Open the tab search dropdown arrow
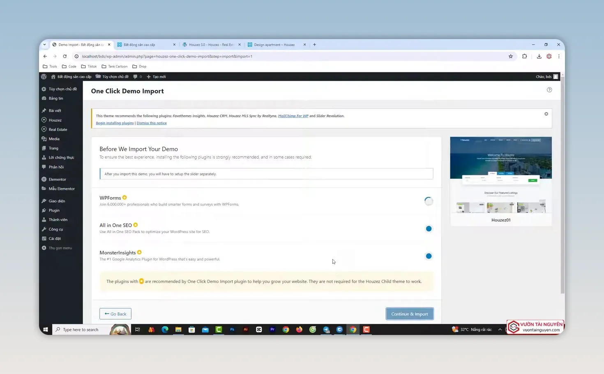The height and width of the screenshot is (374, 604). [x=44, y=45]
